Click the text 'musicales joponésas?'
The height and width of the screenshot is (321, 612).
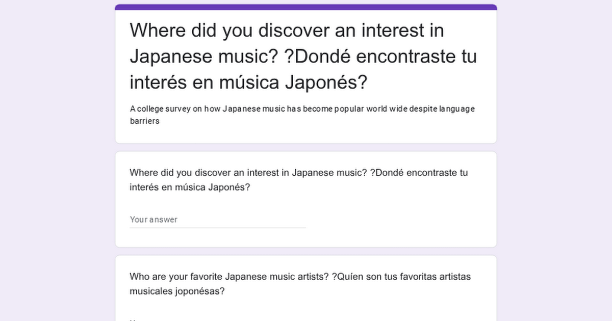(x=177, y=291)
